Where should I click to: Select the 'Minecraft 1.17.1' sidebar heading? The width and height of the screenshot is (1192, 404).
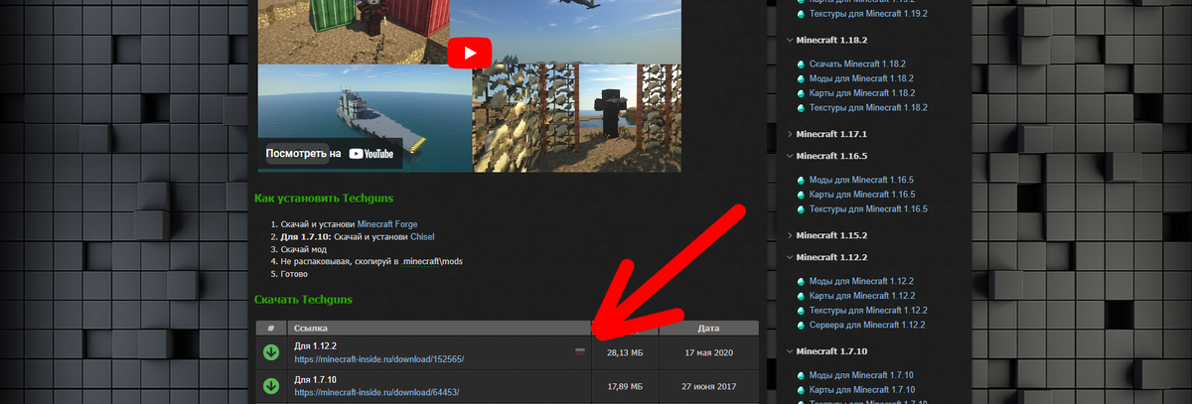point(832,133)
